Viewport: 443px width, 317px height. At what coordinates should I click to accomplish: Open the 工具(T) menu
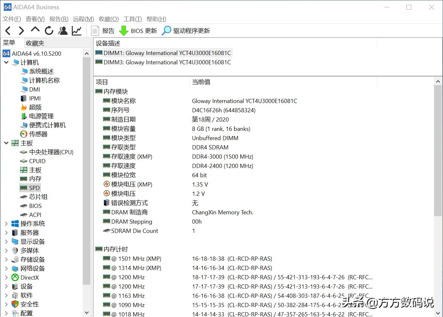pyautogui.click(x=133, y=19)
